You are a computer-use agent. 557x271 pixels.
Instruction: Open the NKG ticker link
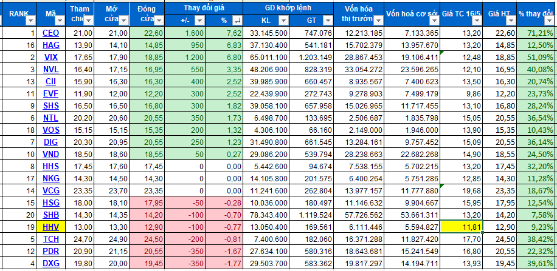click(x=51, y=178)
